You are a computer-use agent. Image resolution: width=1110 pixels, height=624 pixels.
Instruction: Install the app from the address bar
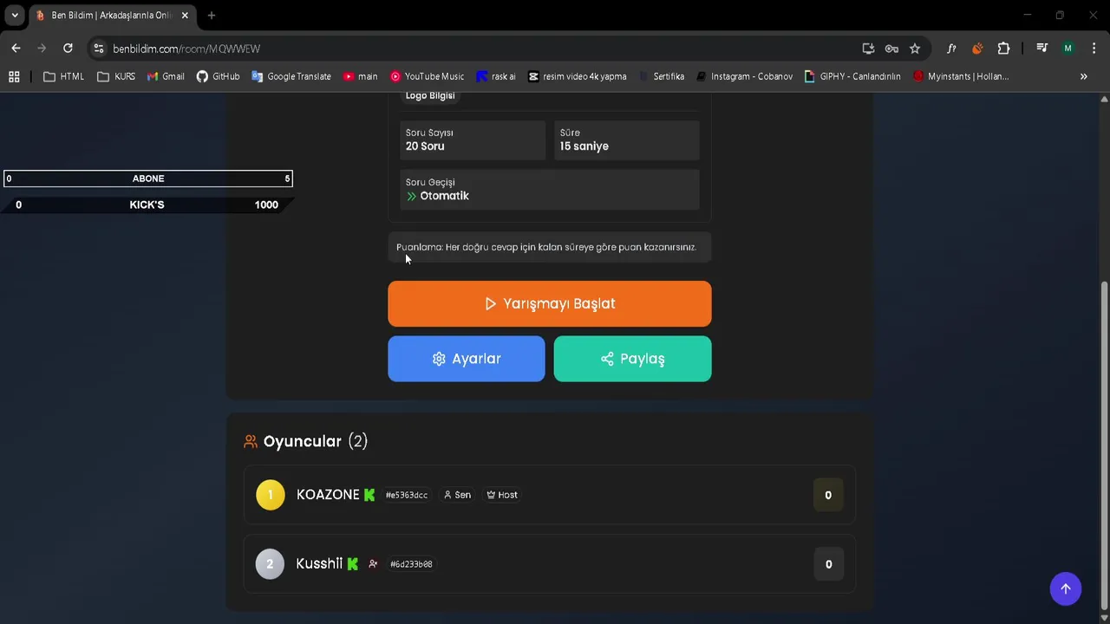pos(868,49)
